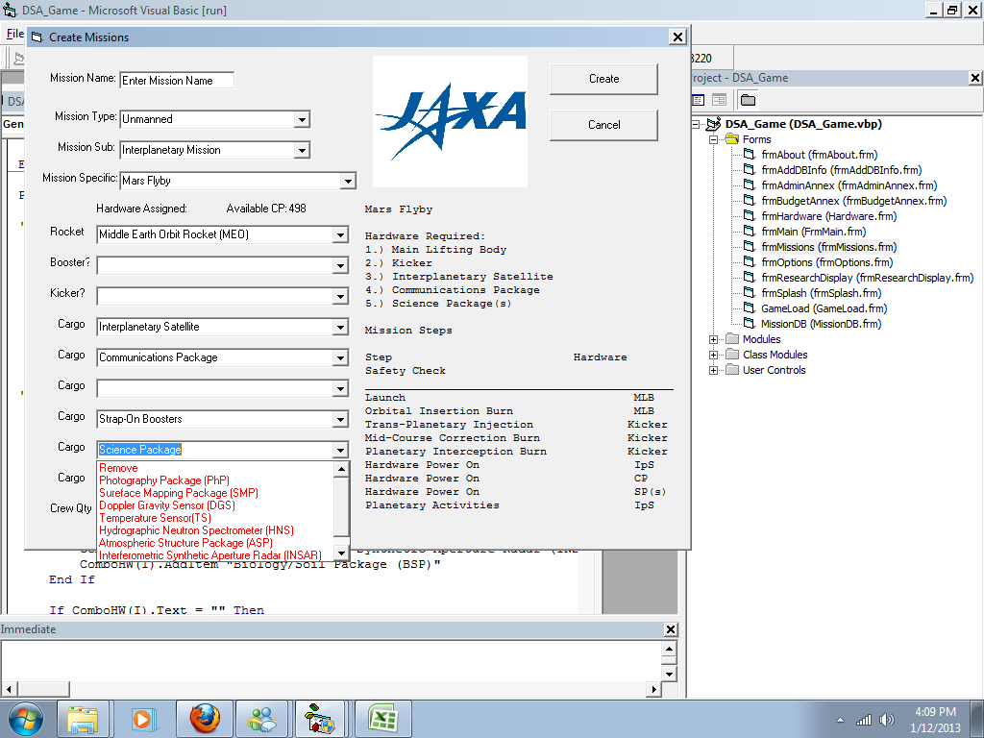Click cargo list scrollbar down arrow
Screen dimensions: 984x738
pyautogui.click(x=341, y=553)
